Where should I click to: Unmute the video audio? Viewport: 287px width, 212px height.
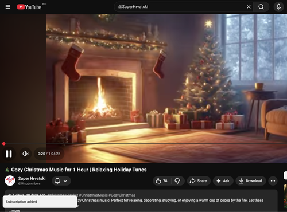[x=25, y=154]
